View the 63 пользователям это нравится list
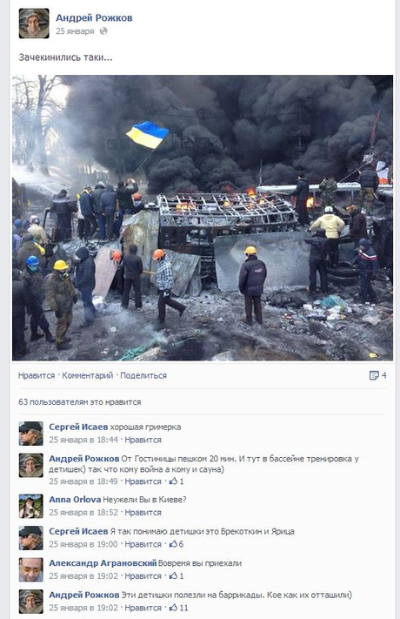The image size is (400, 619). tap(80, 402)
